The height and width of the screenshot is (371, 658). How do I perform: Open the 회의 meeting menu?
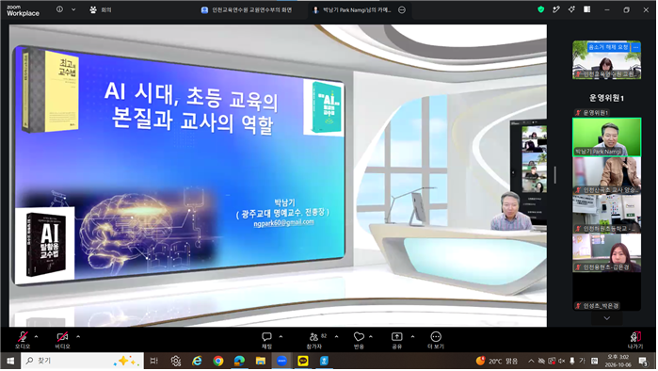pos(101,9)
